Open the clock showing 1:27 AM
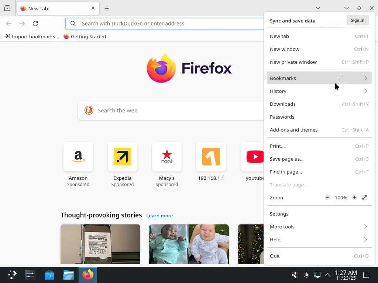The height and width of the screenshot is (283, 378). tap(346, 275)
